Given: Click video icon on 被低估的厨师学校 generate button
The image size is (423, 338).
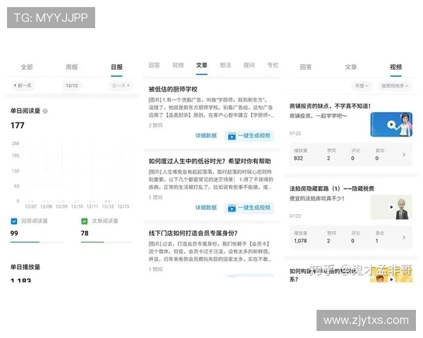Looking at the screenshot, I should (x=231, y=136).
